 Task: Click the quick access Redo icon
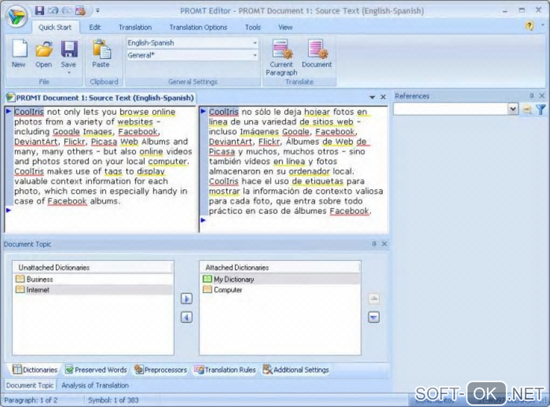click(66, 11)
